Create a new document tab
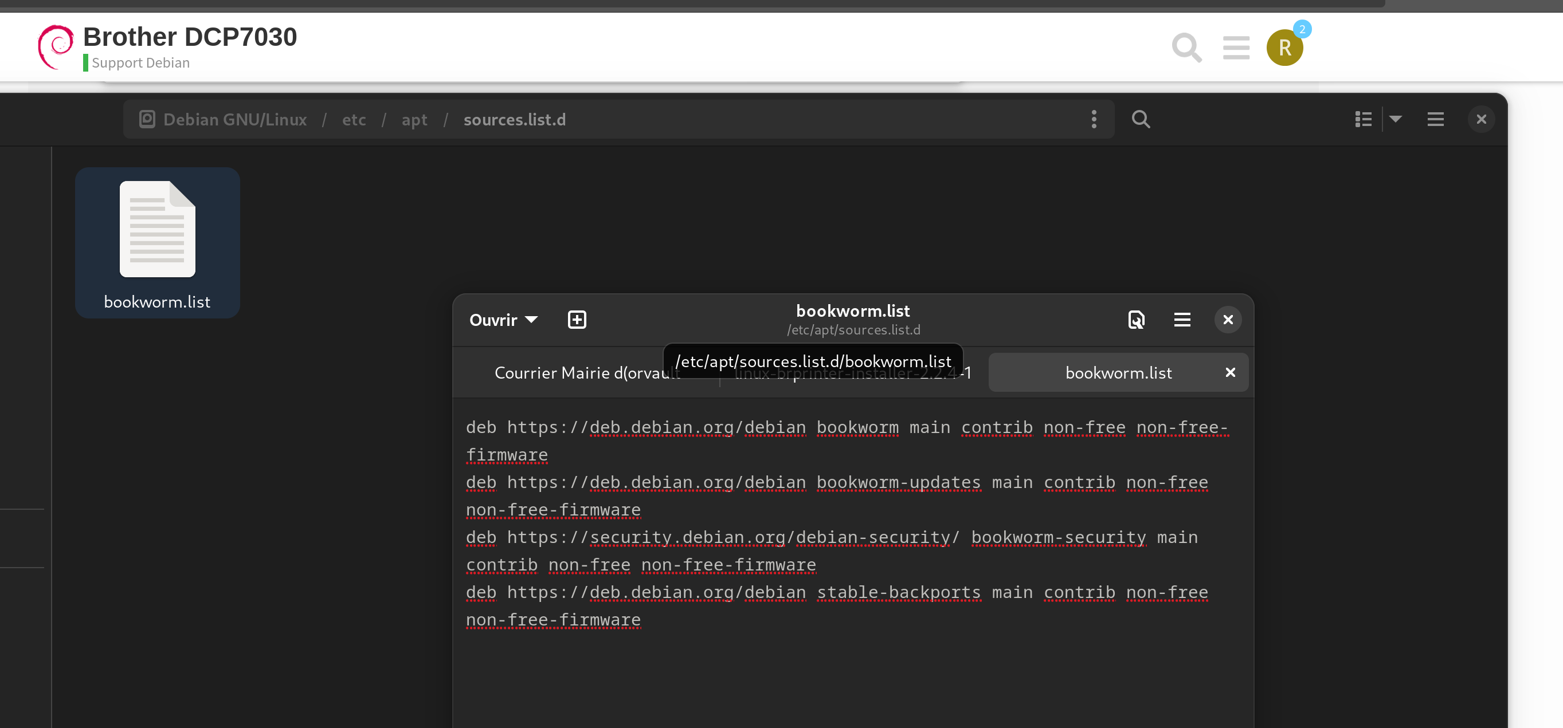 click(577, 320)
